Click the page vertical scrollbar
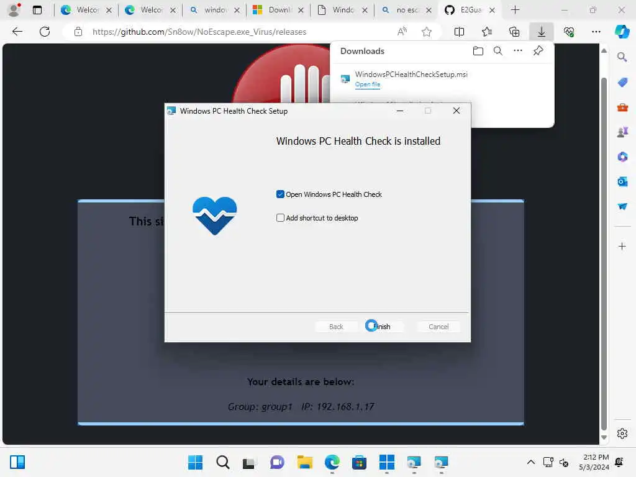This screenshot has height=477, width=636. pyautogui.click(x=604, y=253)
